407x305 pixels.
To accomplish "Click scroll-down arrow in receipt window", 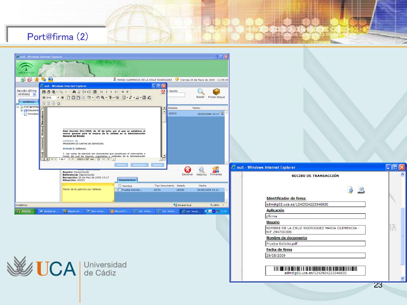I will tap(402, 278).
